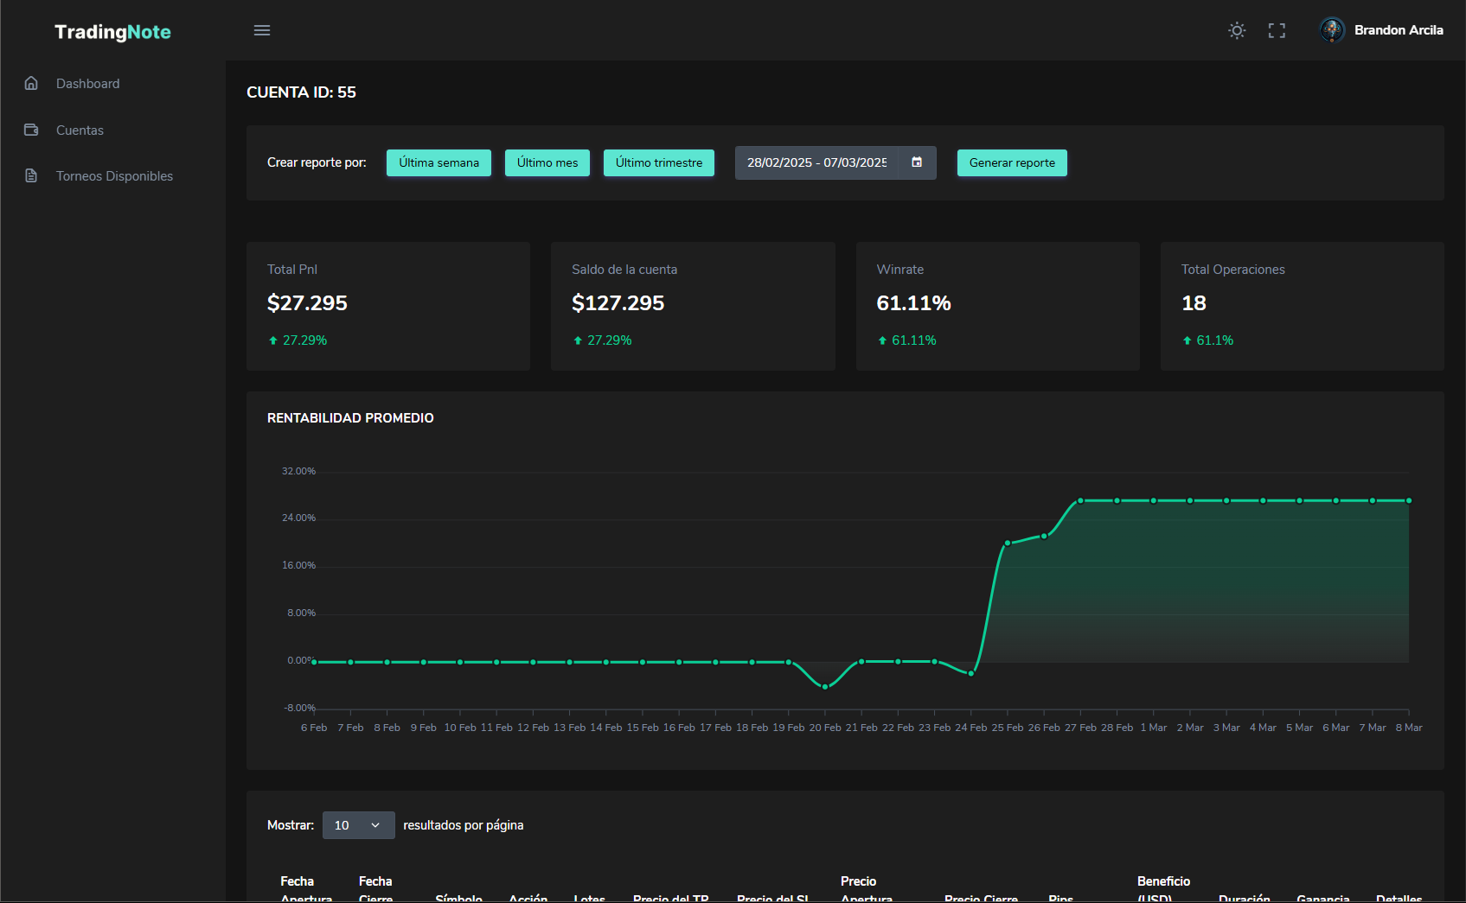Click the TradingNote logo
Image resolution: width=1466 pixels, height=903 pixels.
[x=112, y=31]
